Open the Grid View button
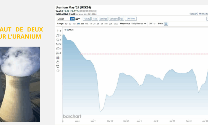 [x=131, y=19]
